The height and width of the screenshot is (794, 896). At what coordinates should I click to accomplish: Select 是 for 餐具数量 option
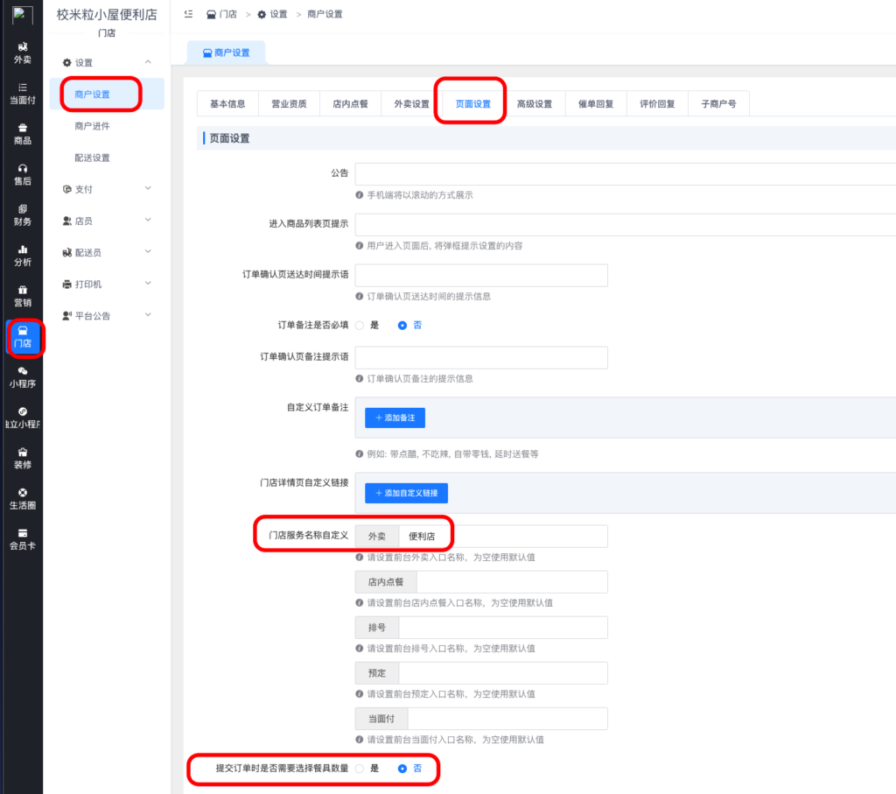(x=360, y=769)
